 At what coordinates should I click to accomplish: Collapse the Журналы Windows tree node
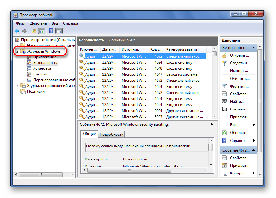click(x=17, y=51)
